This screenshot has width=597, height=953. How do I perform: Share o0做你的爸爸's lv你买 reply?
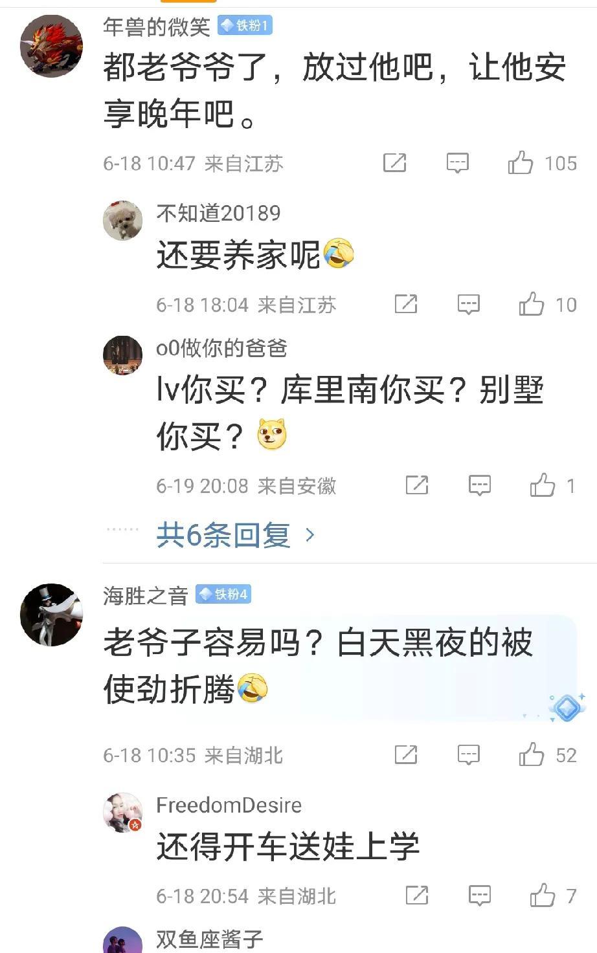417,485
